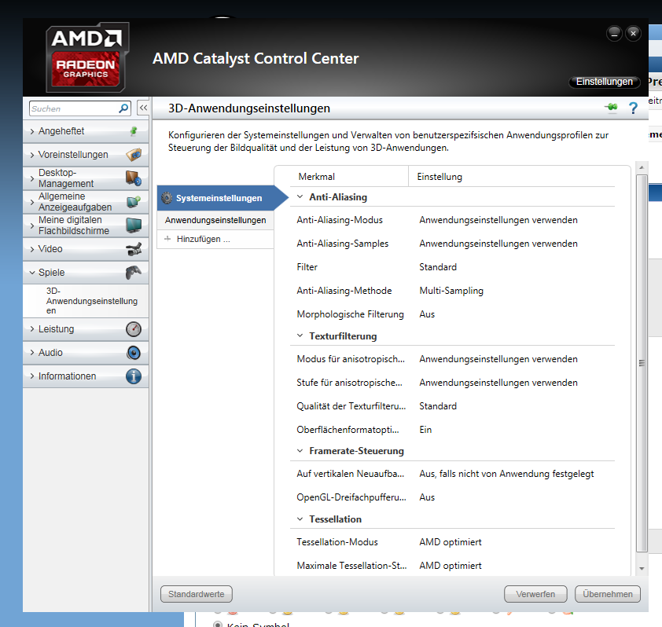Click the Informationen info icon
Viewport: 662px width, 627px height.
(x=134, y=376)
